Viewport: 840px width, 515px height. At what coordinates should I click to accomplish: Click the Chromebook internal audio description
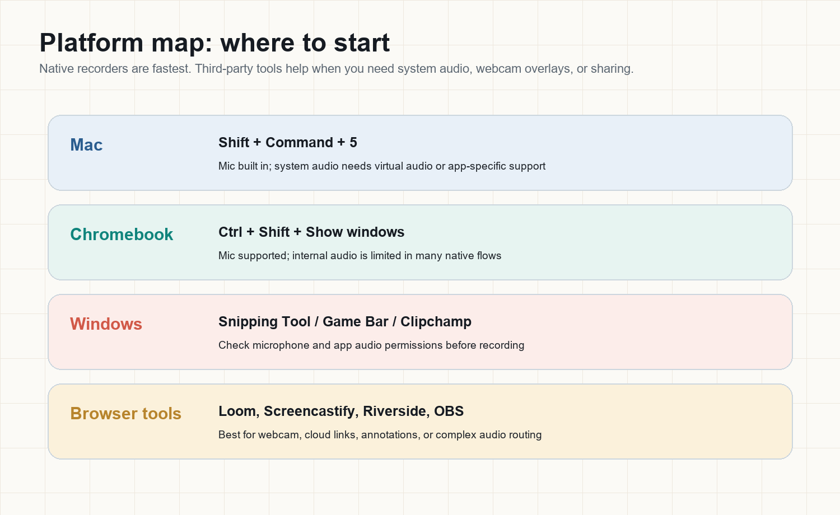click(360, 256)
